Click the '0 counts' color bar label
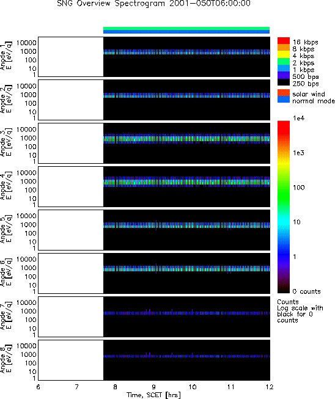This screenshot has height=399, width=335. (306, 291)
